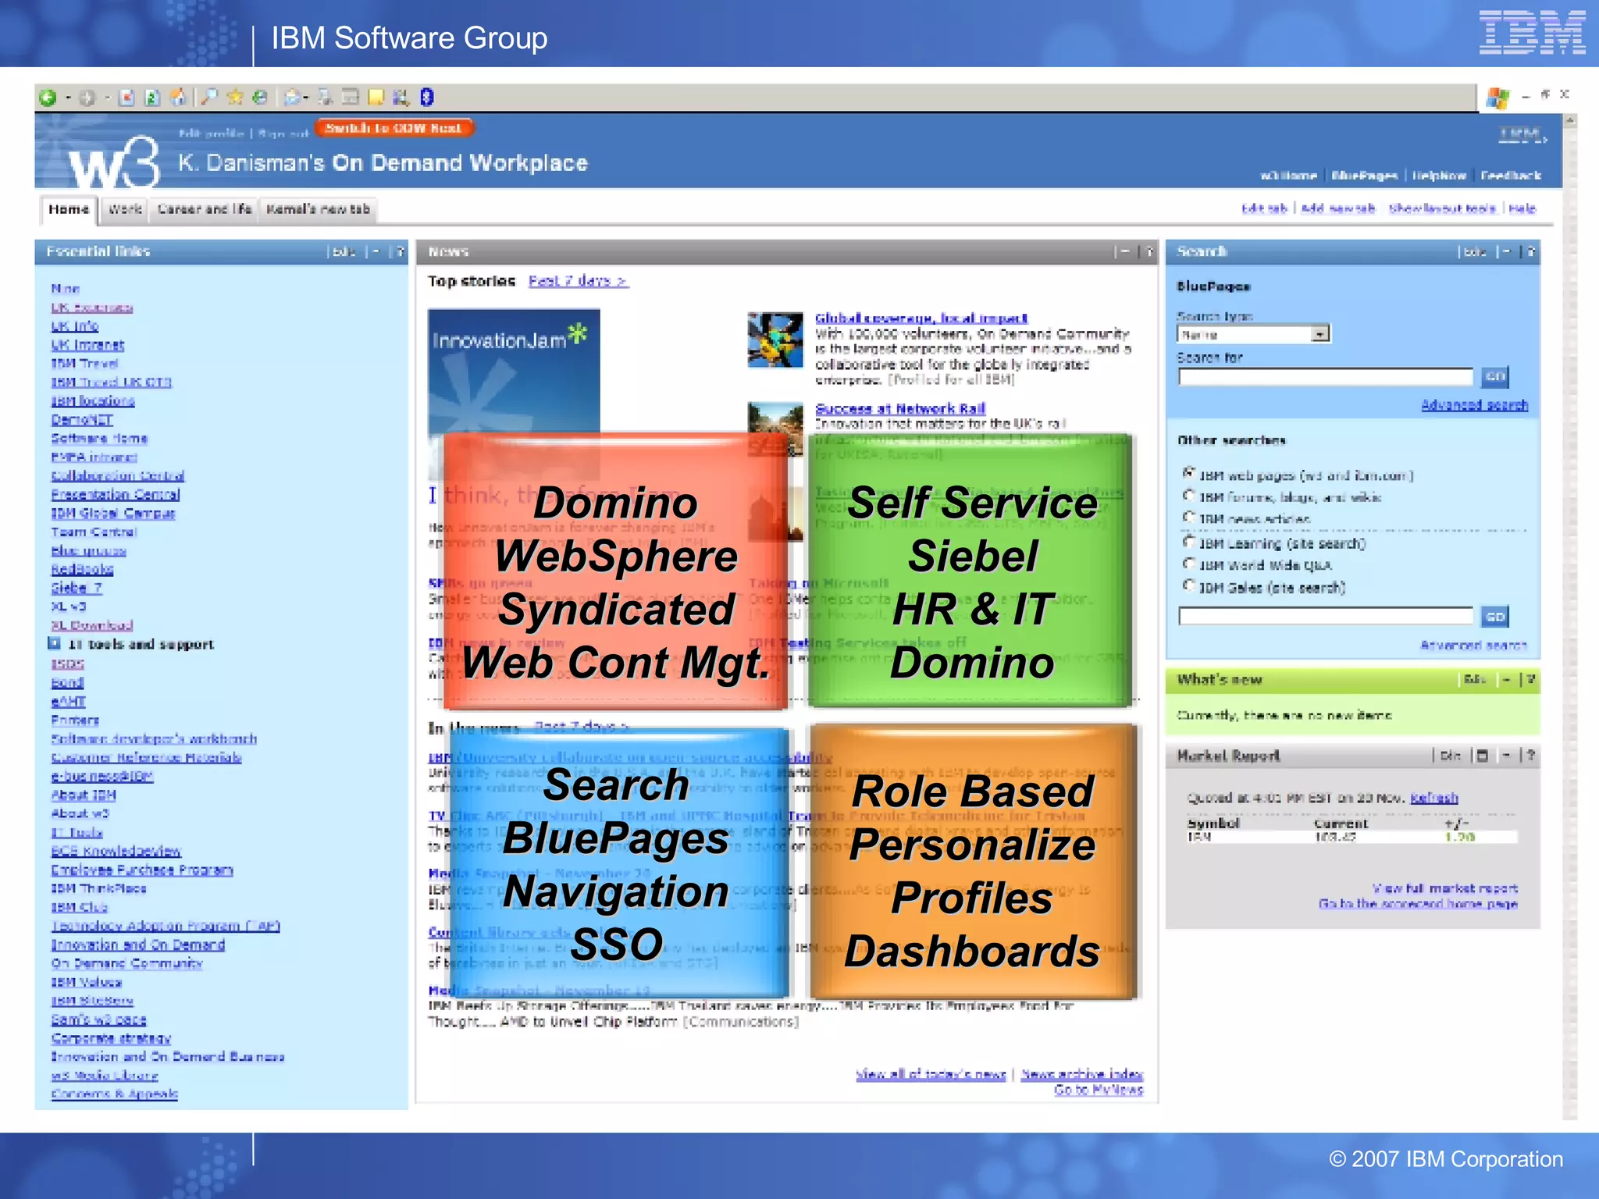Click the Mail envelope toolbar icon
The height and width of the screenshot is (1199, 1599).
pyautogui.click(x=292, y=97)
